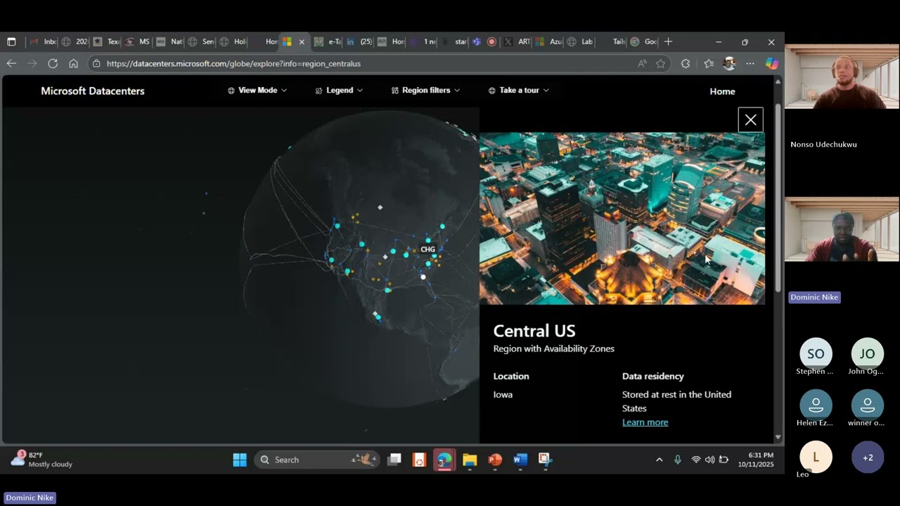Open tab actions menu icon

[x=11, y=41]
